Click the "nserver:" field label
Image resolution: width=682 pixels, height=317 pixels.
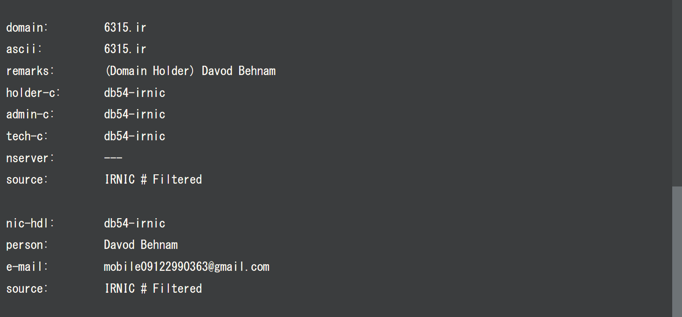(30, 158)
